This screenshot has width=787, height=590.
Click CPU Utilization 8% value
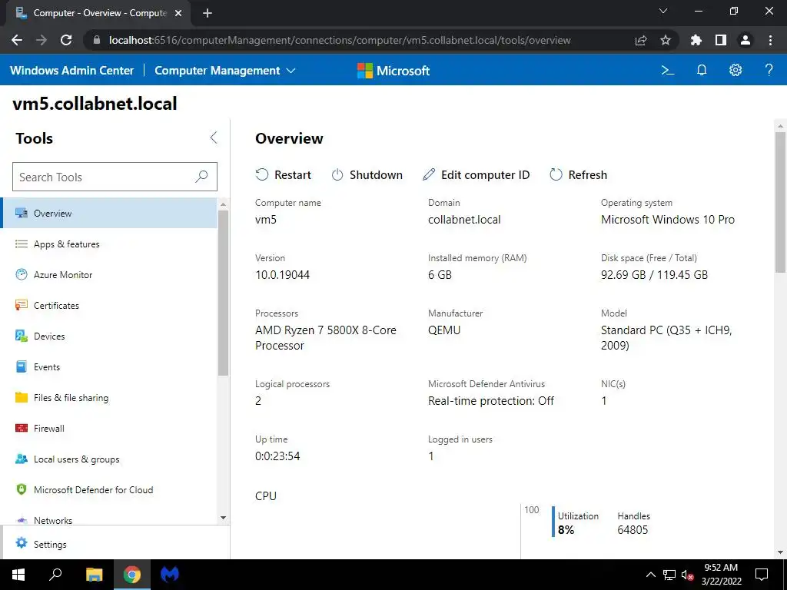(566, 530)
